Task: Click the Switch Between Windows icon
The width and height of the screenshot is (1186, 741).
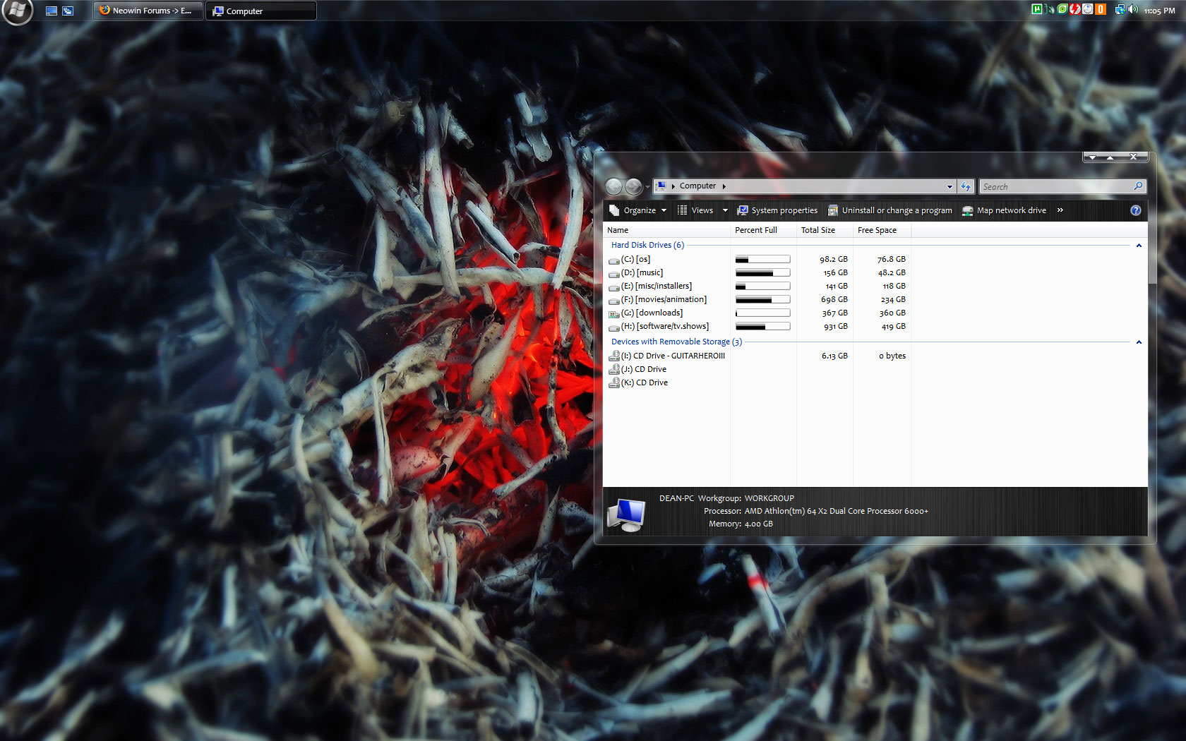Action: 68,11
